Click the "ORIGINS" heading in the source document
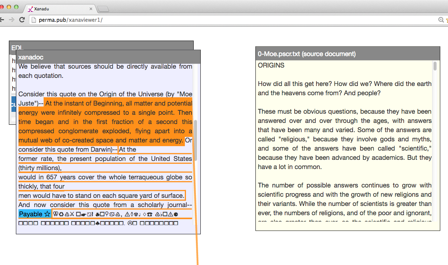Viewport: 448px width, 265px height. [271, 65]
